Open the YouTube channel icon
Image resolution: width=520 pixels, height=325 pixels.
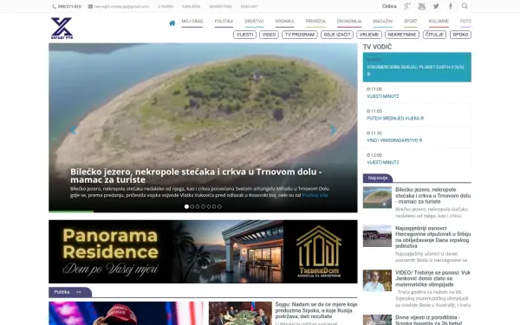click(421, 6)
